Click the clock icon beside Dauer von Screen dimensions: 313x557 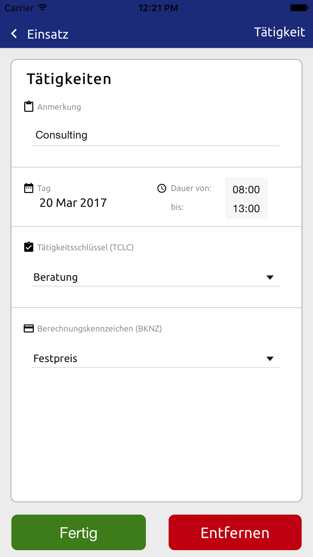[x=162, y=188]
